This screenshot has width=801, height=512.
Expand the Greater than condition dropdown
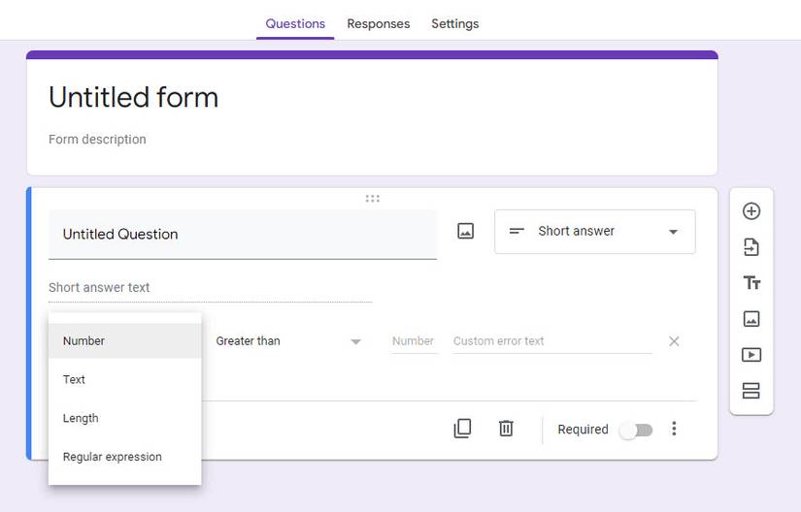click(x=287, y=341)
